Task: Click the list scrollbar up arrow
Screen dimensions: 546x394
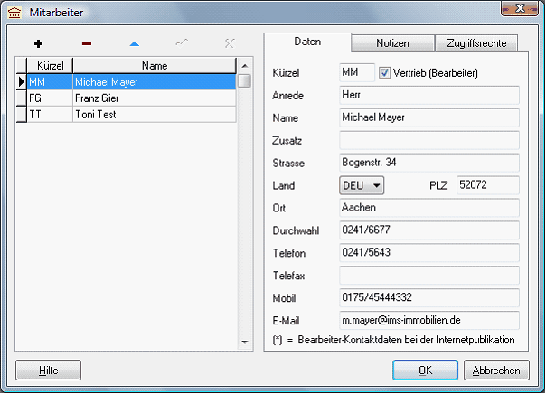Action: [244, 66]
